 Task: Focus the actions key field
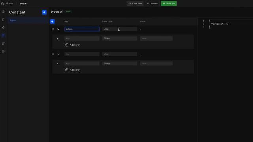tap(82, 29)
